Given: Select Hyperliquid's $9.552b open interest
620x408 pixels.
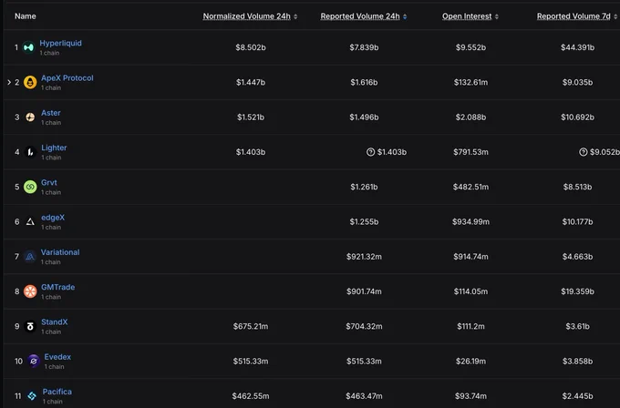Looking at the screenshot, I should click(471, 47).
